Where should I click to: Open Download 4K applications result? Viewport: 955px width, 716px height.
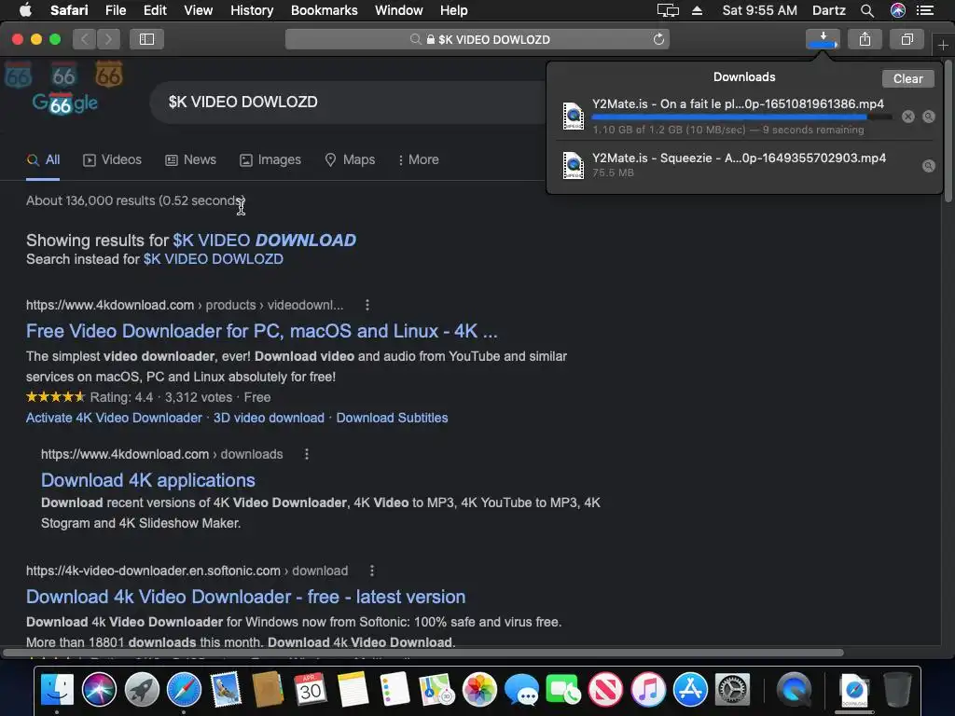pyautogui.click(x=148, y=480)
